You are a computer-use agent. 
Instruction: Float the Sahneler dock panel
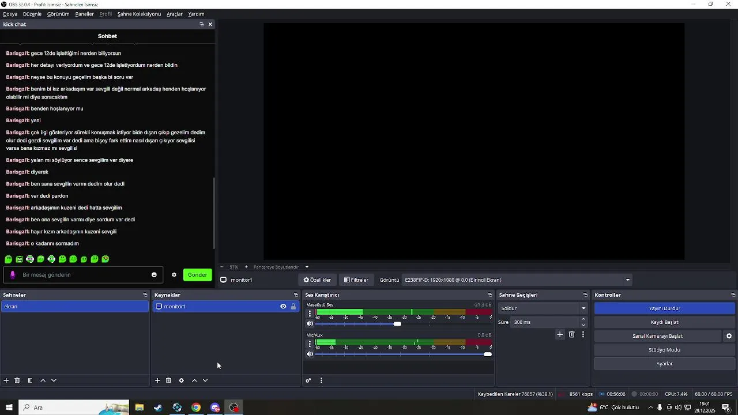(x=145, y=295)
